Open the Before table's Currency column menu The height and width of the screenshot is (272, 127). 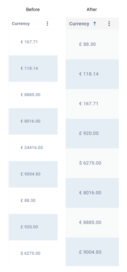(47, 24)
